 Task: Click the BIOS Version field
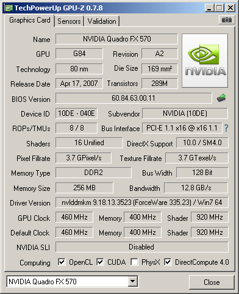134,98
